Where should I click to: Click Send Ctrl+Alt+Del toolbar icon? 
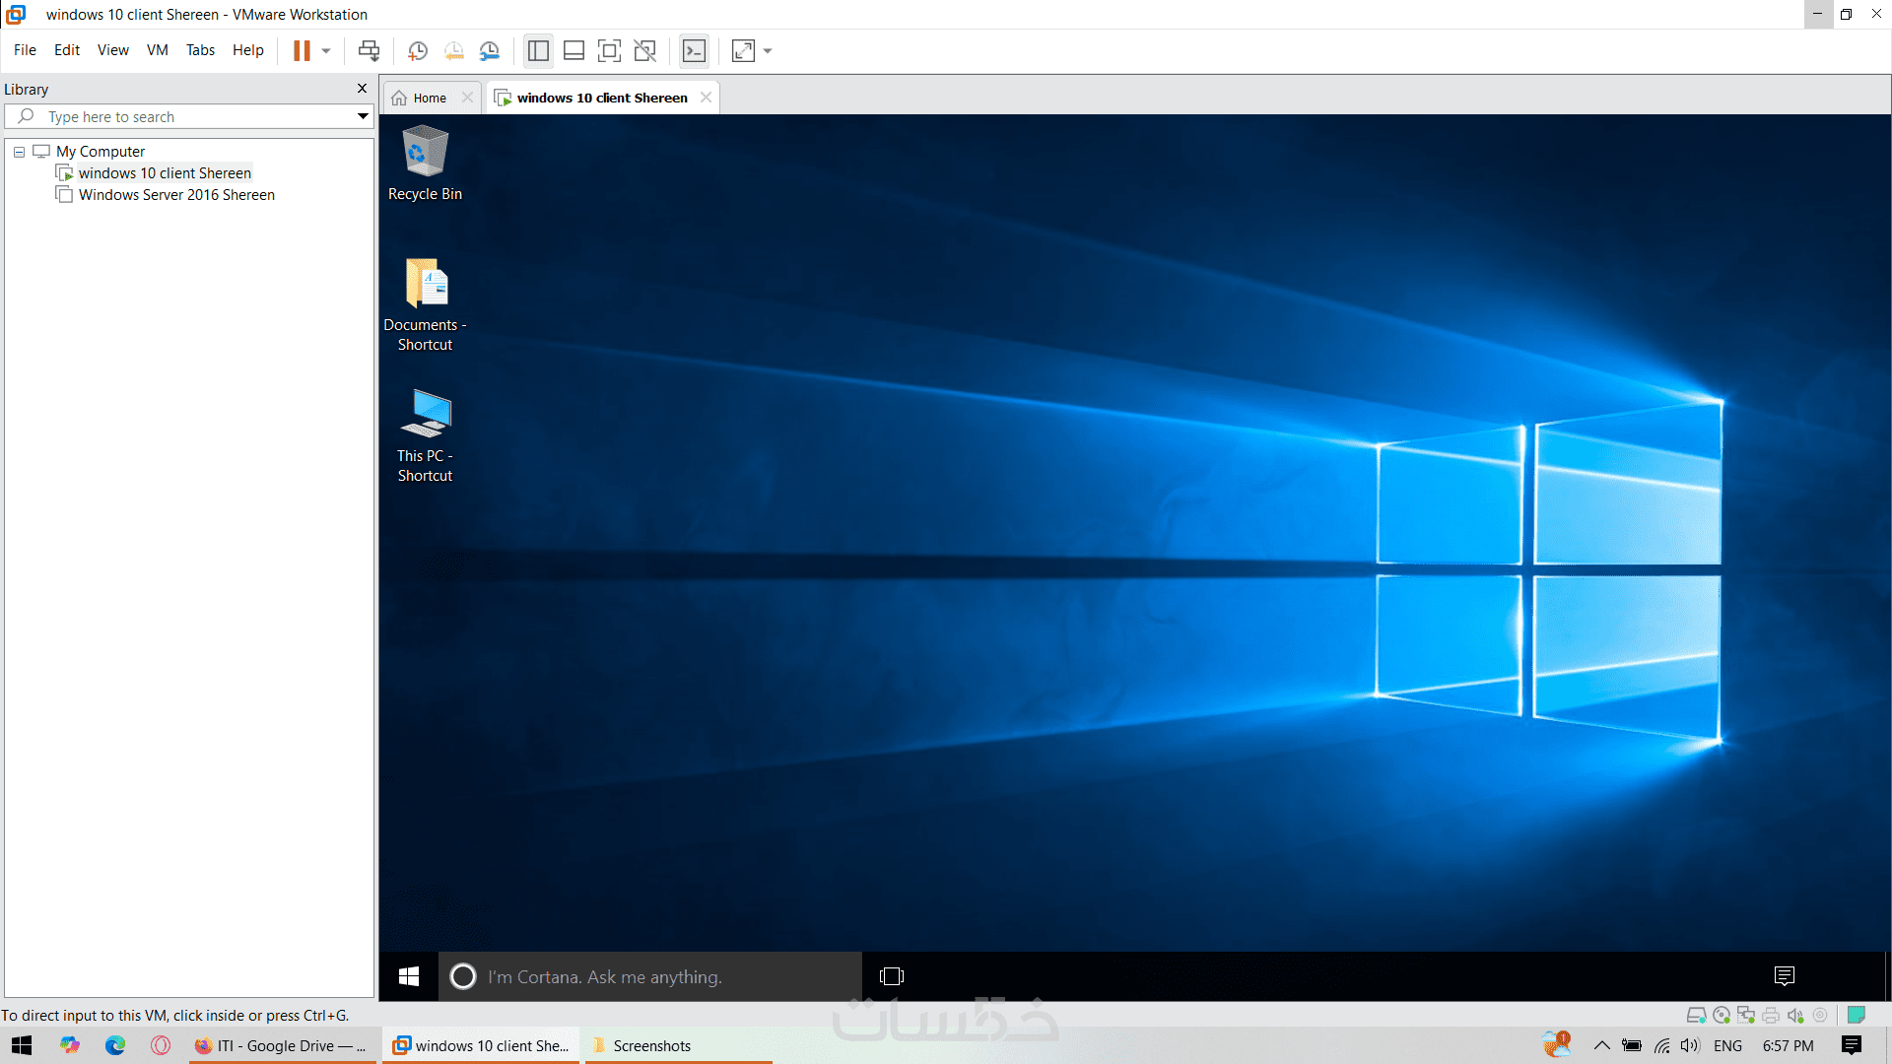coord(369,50)
